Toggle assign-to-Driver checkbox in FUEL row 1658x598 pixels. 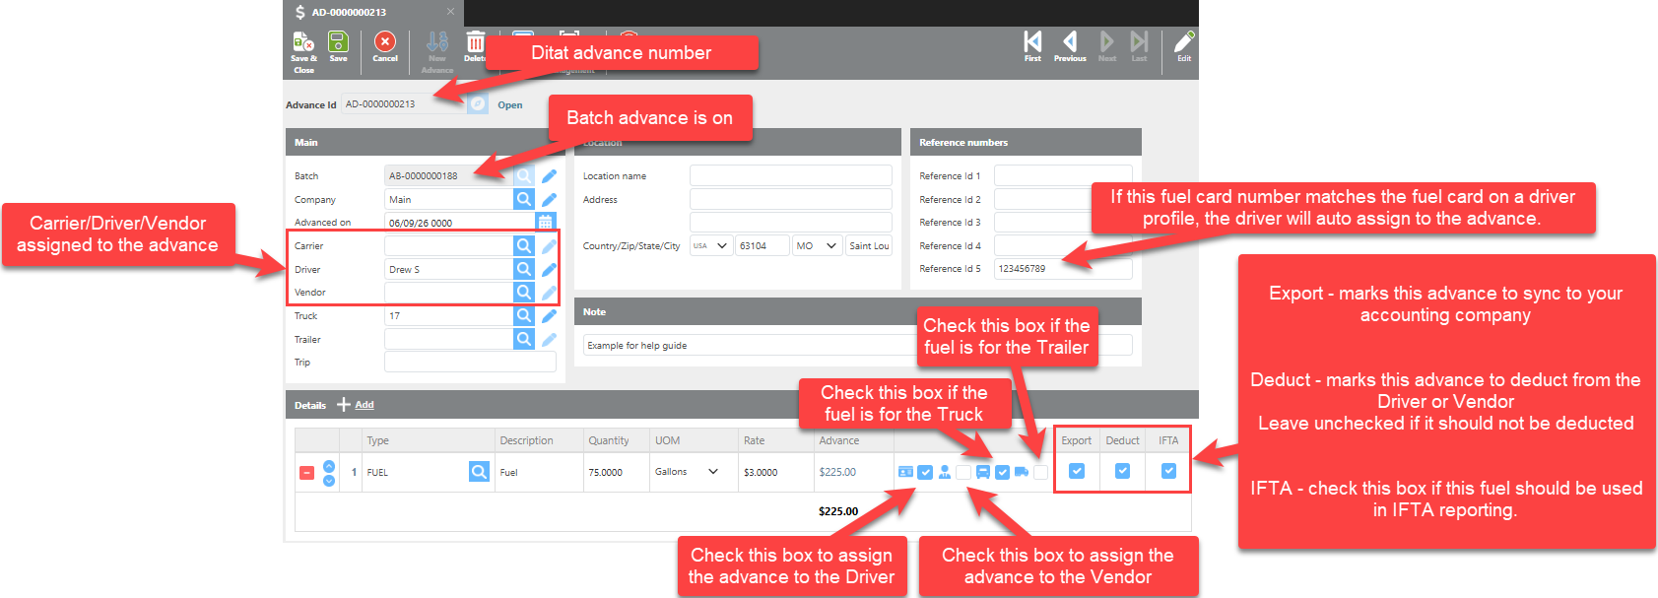(925, 472)
